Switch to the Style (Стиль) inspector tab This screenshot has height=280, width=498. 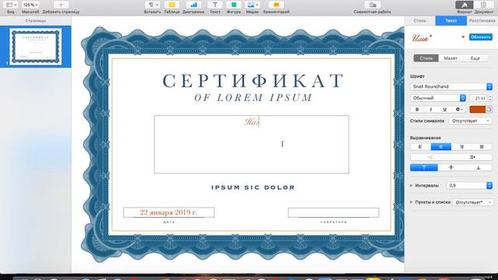[419, 21]
